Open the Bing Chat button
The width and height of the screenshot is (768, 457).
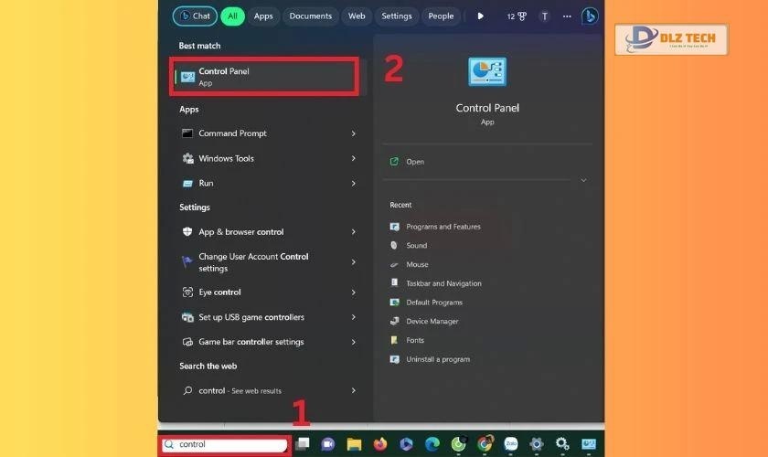click(194, 16)
